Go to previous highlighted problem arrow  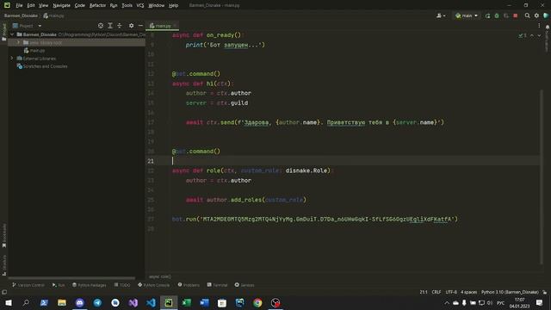(x=532, y=35)
